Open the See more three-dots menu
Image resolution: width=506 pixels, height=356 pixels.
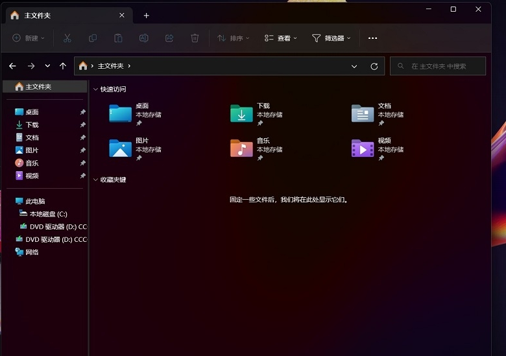tap(373, 38)
